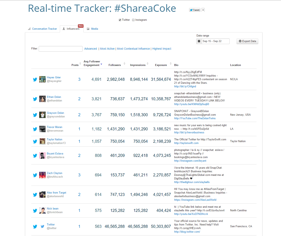Click the Export Data button
Image resolution: width=281 pixels, height=236 pixels.
coord(247,41)
